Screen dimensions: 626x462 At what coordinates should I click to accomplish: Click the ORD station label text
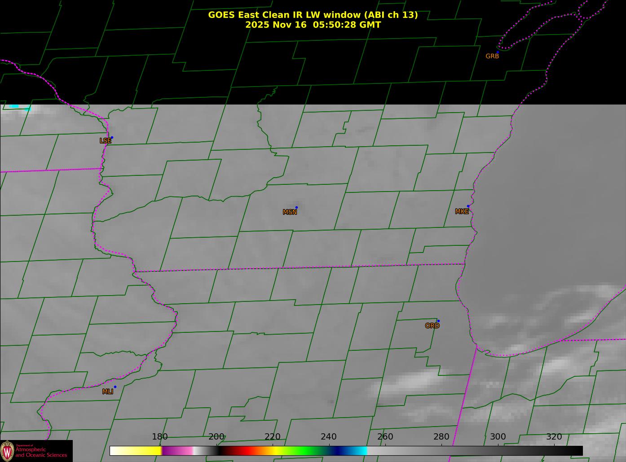pos(432,326)
